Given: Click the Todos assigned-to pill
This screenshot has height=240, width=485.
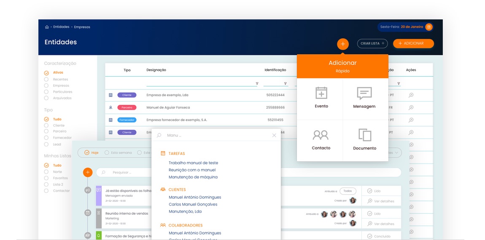Looking at the screenshot, I should pyautogui.click(x=348, y=191).
